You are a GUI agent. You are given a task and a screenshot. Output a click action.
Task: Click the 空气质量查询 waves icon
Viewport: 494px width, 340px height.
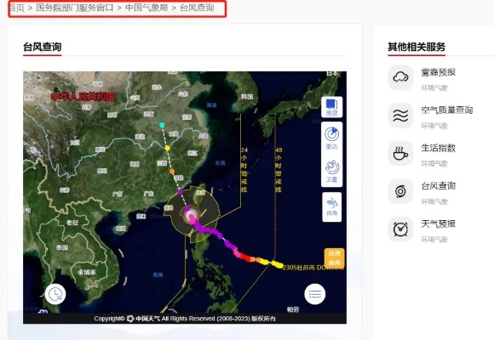coord(400,116)
